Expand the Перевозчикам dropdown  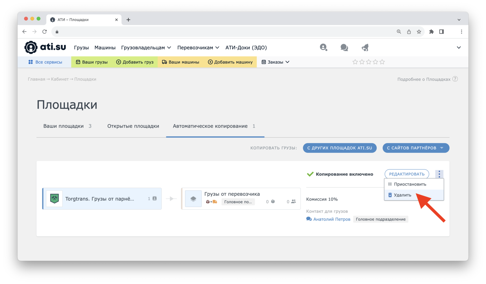click(198, 47)
